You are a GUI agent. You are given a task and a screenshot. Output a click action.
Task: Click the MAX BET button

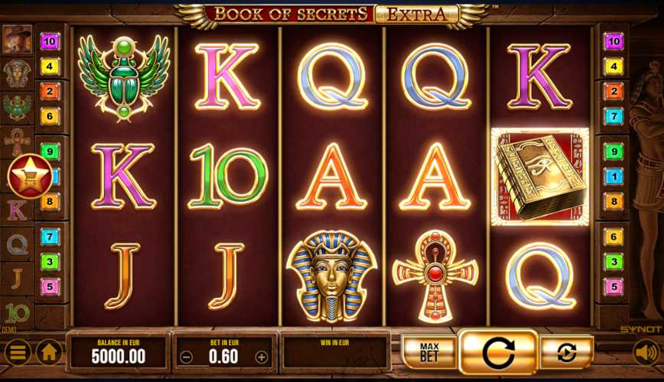pyautogui.click(x=429, y=352)
